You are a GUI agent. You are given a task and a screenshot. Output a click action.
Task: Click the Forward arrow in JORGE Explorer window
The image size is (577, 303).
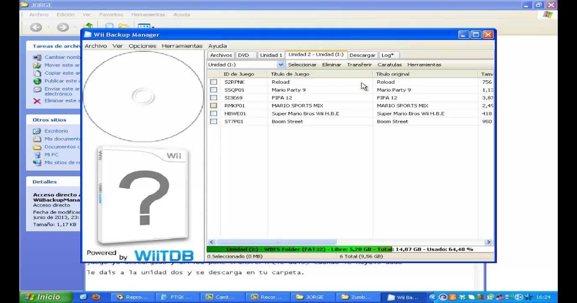point(63,27)
